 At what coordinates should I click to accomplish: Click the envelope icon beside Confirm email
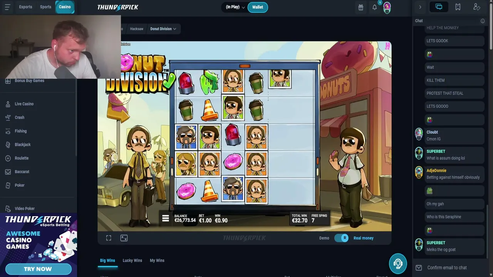(419, 268)
